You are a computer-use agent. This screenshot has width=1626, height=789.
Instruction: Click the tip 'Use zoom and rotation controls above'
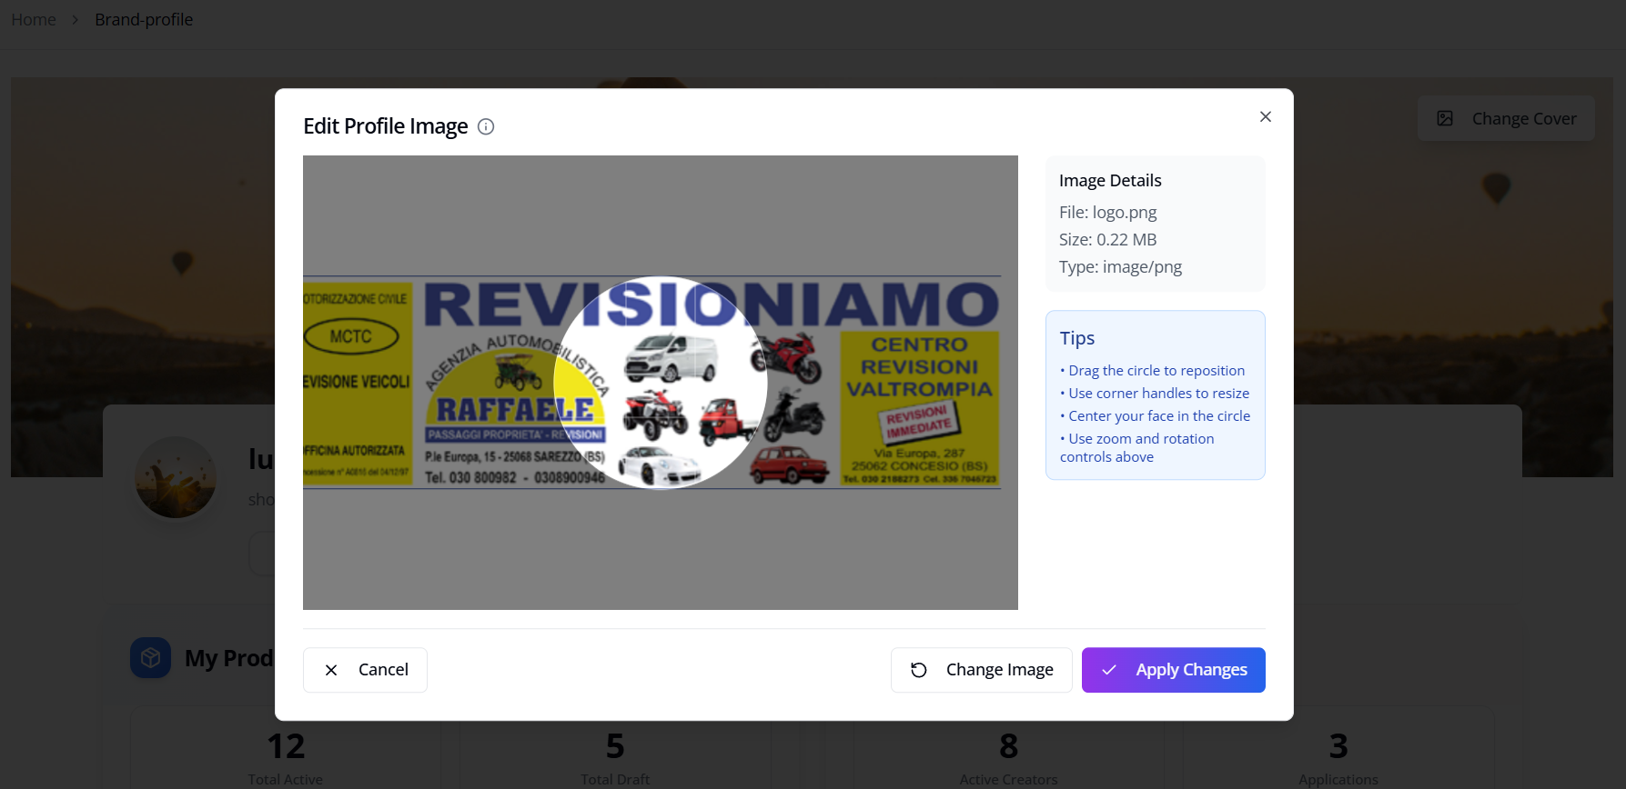coord(1137,448)
